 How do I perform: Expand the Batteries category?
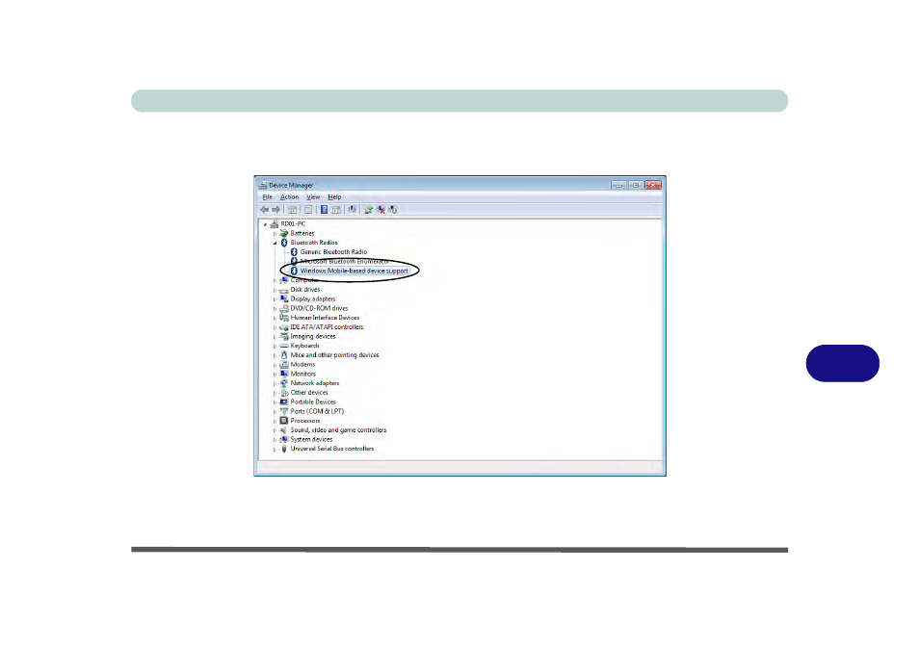pyautogui.click(x=275, y=234)
